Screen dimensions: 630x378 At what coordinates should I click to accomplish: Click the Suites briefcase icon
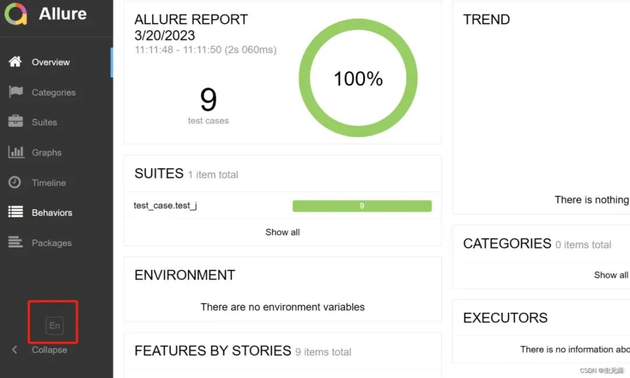click(16, 122)
